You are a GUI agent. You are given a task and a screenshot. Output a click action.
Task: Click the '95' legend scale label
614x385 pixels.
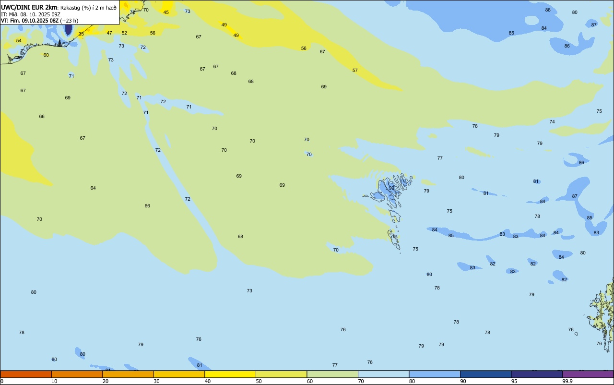coord(514,381)
